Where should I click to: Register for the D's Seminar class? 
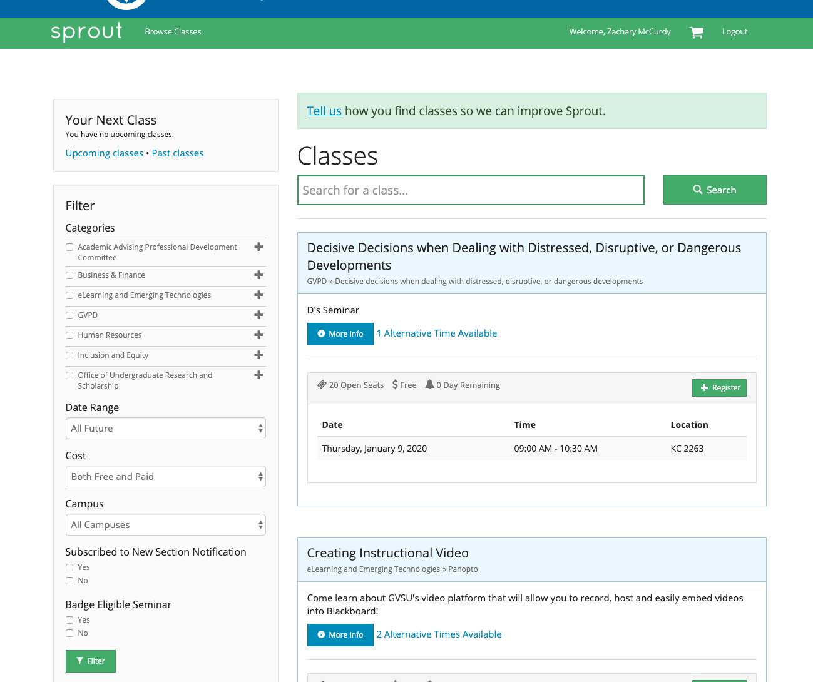(x=719, y=388)
